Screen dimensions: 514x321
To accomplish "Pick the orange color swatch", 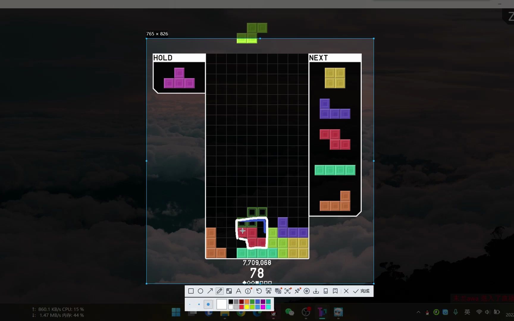I will [x=247, y=302].
